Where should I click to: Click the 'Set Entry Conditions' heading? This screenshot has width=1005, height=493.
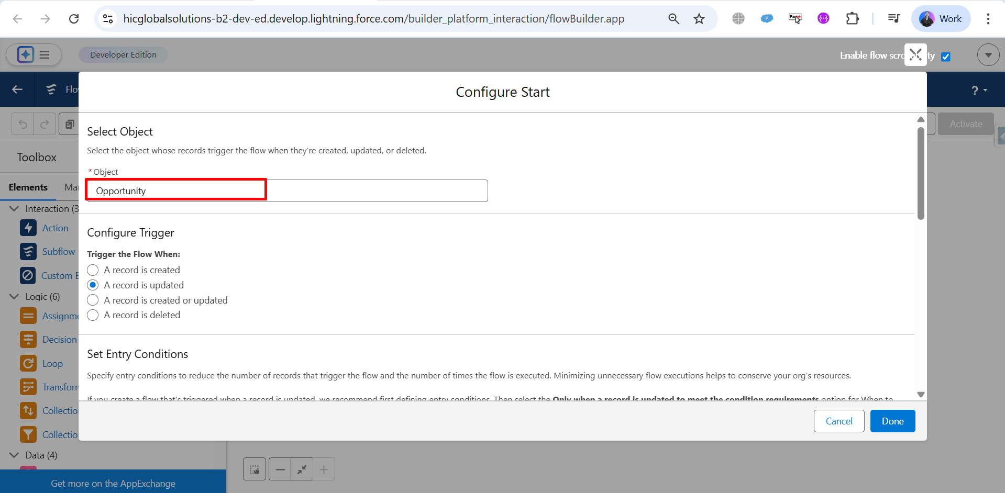coord(137,354)
